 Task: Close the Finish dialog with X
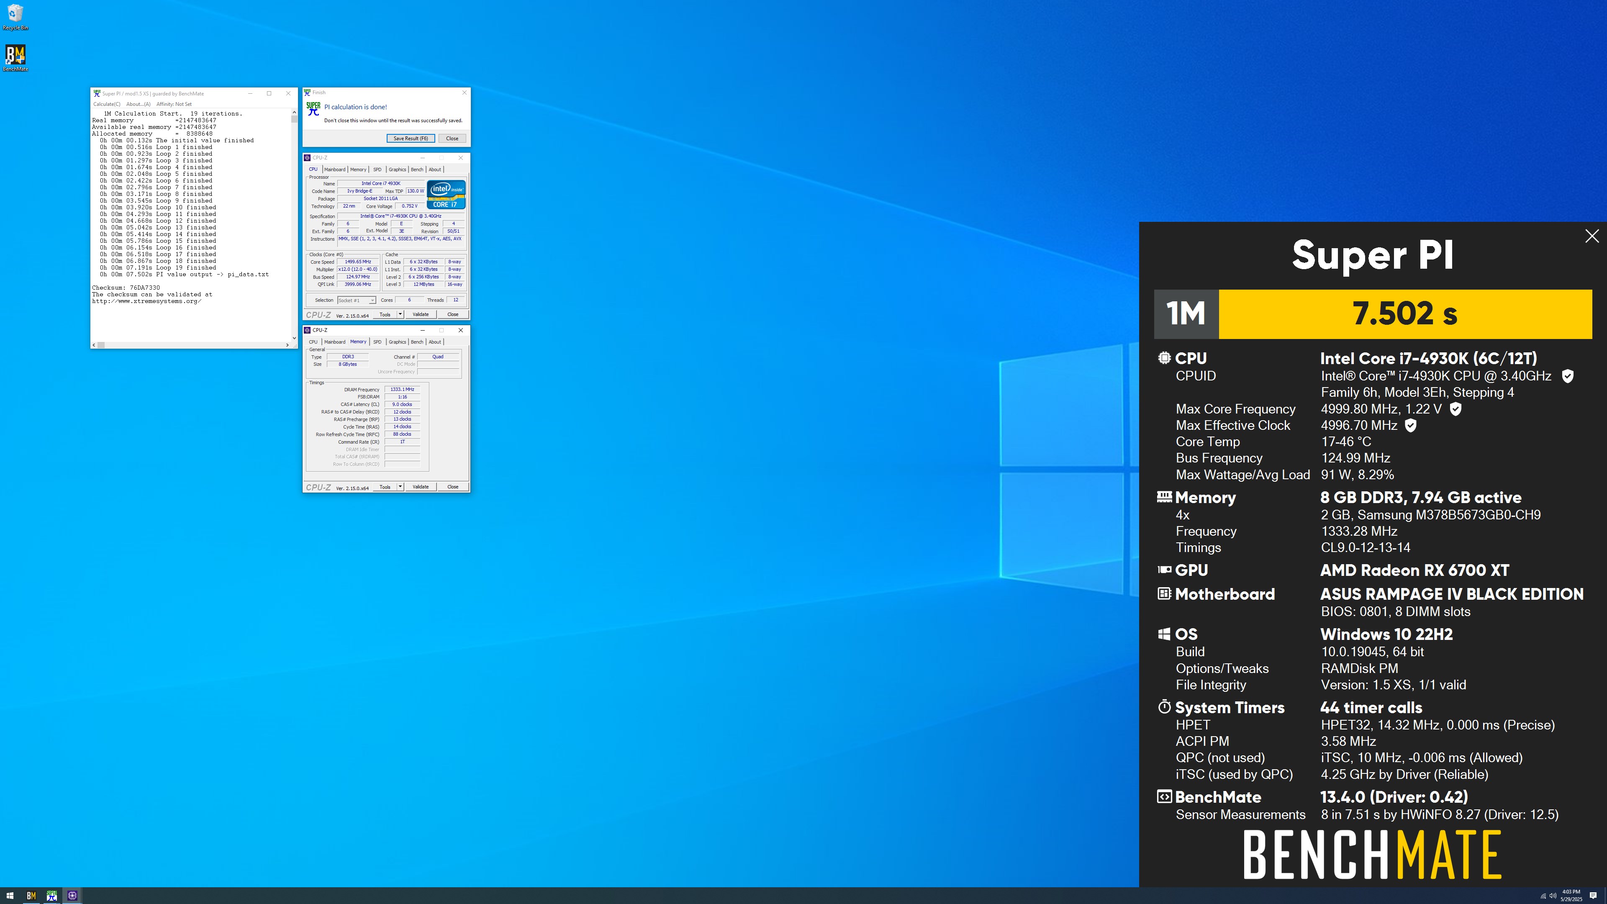pyautogui.click(x=464, y=92)
